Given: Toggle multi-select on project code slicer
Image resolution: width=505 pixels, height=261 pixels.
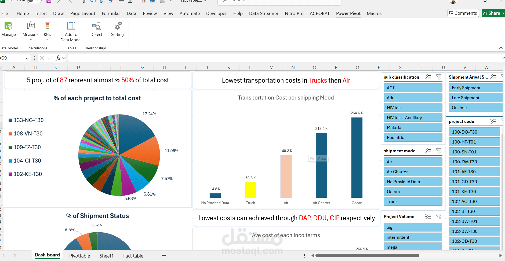Looking at the screenshot, I should click(x=493, y=121).
